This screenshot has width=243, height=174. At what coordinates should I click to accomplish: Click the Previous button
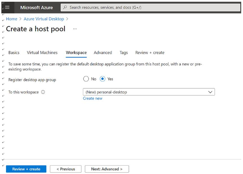(66, 169)
